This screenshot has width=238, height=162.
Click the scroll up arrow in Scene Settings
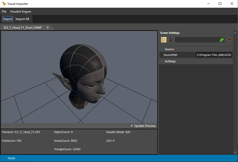pos(235,33)
